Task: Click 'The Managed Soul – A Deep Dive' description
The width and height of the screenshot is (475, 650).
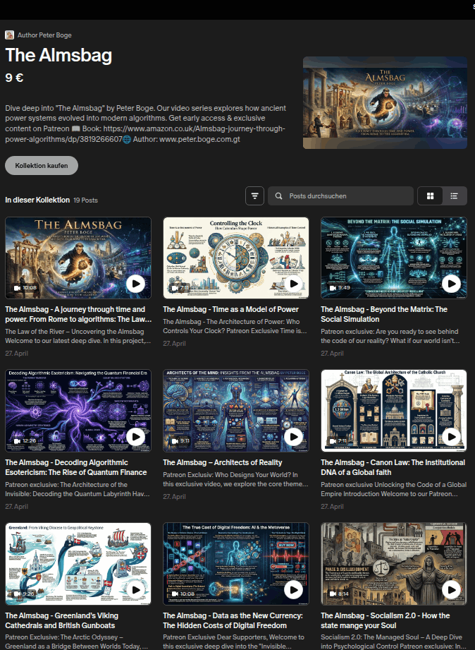Action: (x=393, y=642)
